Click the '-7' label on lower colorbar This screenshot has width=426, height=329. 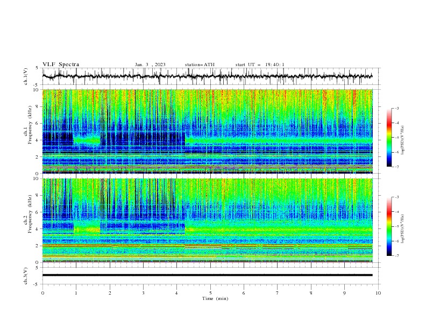(396, 256)
